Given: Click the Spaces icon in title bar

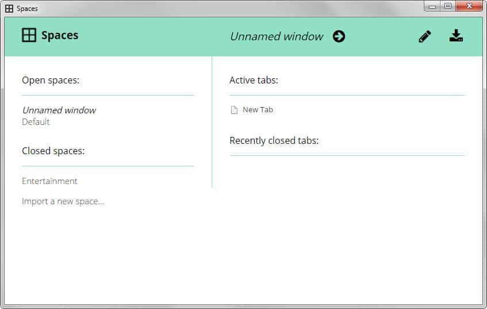Looking at the screenshot, I should click(9, 9).
